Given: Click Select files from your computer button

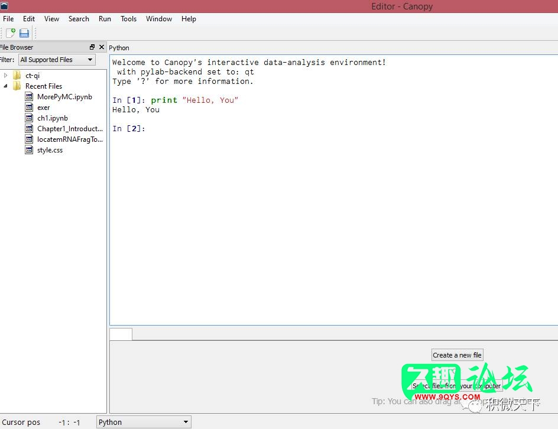Looking at the screenshot, I should click(x=456, y=386).
